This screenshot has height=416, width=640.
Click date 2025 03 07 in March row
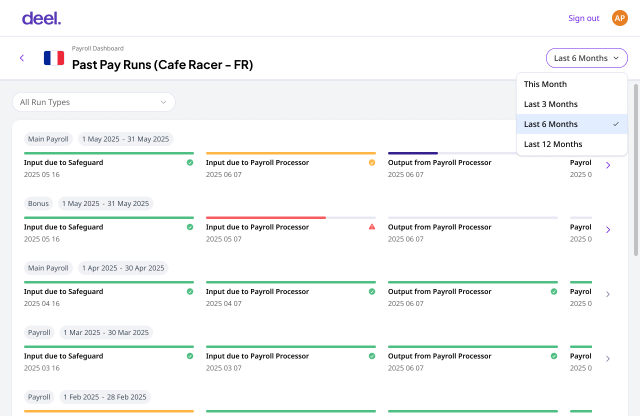pyautogui.click(x=223, y=368)
